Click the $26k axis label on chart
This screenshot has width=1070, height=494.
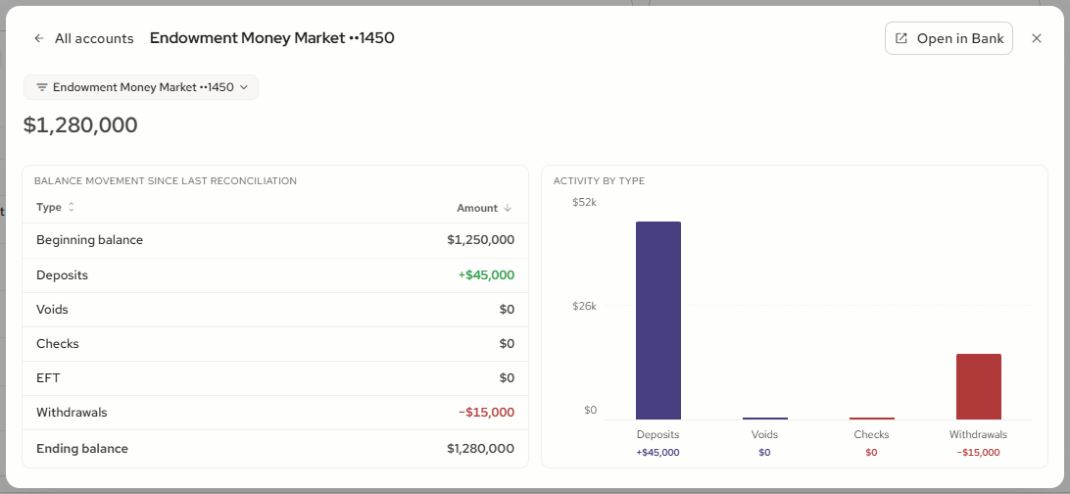tap(585, 307)
